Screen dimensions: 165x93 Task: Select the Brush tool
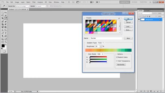click(6, 21)
